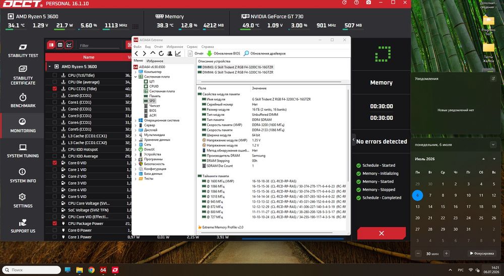Switch OCCT monitoring to graph view icon

[69, 45]
